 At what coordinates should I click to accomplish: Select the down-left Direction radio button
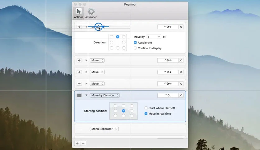[112, 48]
